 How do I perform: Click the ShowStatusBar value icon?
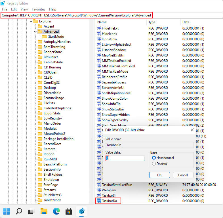99,109
